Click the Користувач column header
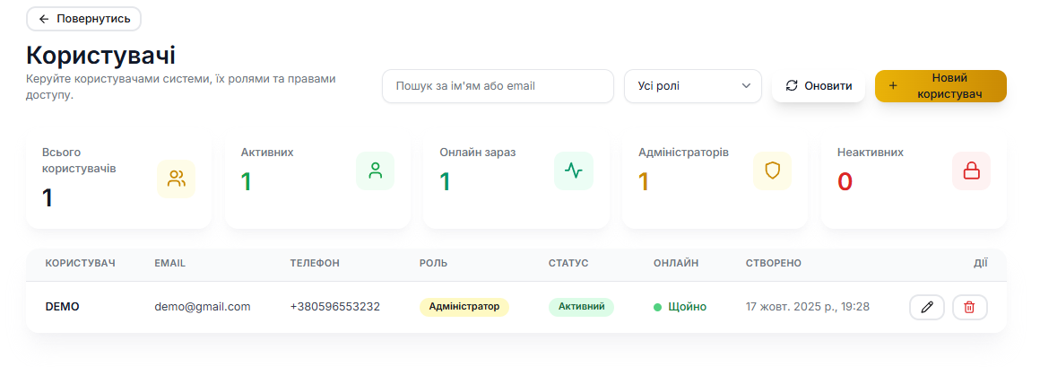 pos(81,264)
